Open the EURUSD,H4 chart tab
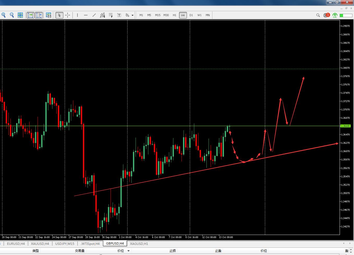Viewport: 354px width, 255px height. [x=16, y=244]
